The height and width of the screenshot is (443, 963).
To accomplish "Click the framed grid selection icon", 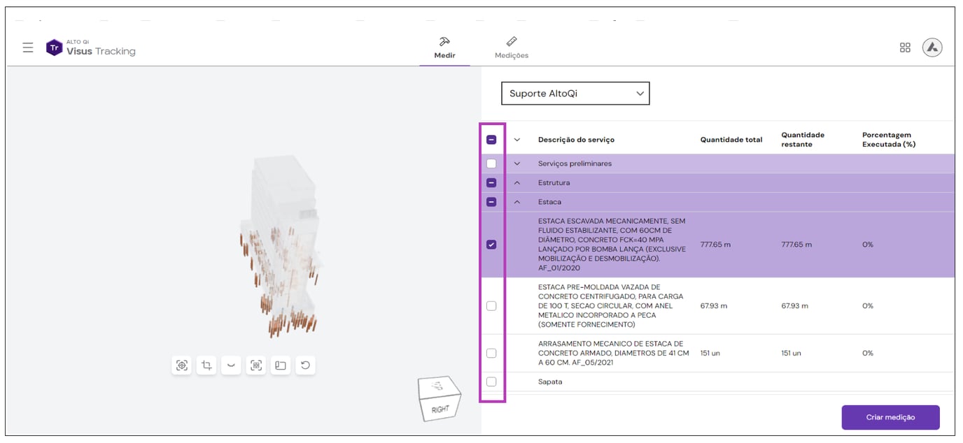I will pos(256,365).
